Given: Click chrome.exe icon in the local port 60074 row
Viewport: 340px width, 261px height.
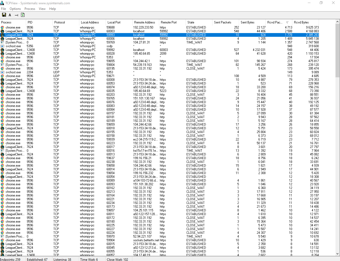Looking at the screenshot, I should pos(2,87).
